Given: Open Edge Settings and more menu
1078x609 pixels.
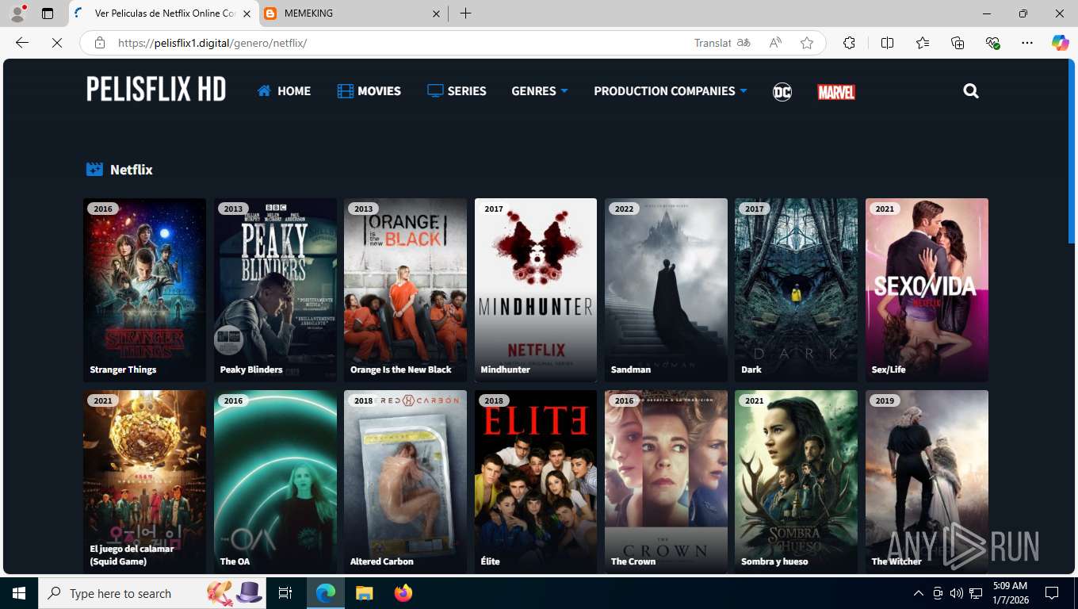Looking at the screenshot, I should [x=1027, y=43].
